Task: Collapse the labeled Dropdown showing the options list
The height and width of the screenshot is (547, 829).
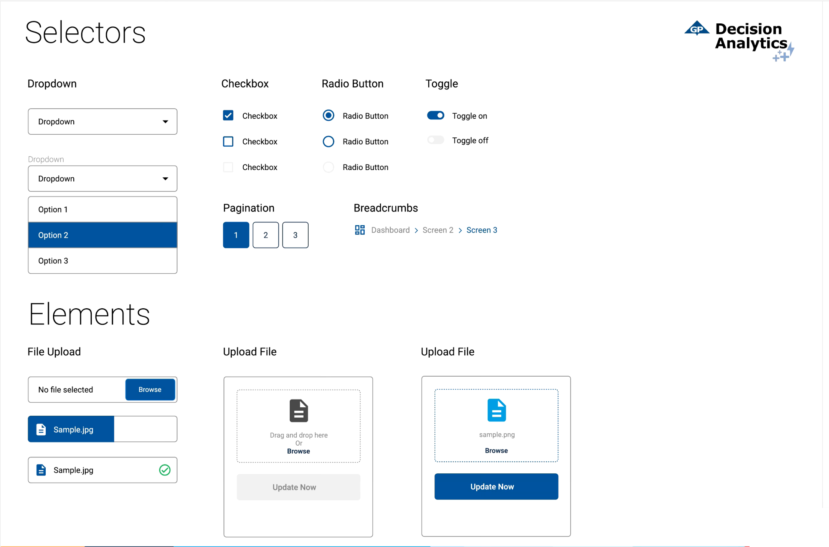Action: [x=165, y=178]
